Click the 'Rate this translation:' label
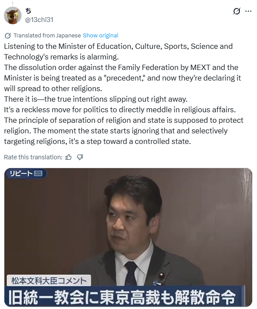Image resolution: width=257 pixels, height=309 pixels. pyautogui.click(x=33, y=157)
